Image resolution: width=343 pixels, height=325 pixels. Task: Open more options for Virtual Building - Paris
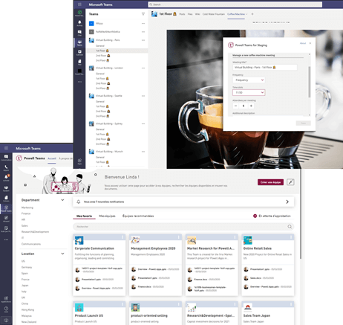143,40
